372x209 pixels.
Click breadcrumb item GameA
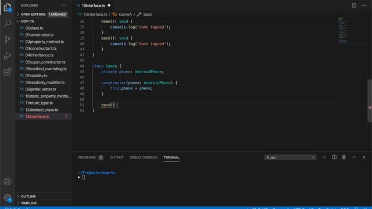pos(125,14)
